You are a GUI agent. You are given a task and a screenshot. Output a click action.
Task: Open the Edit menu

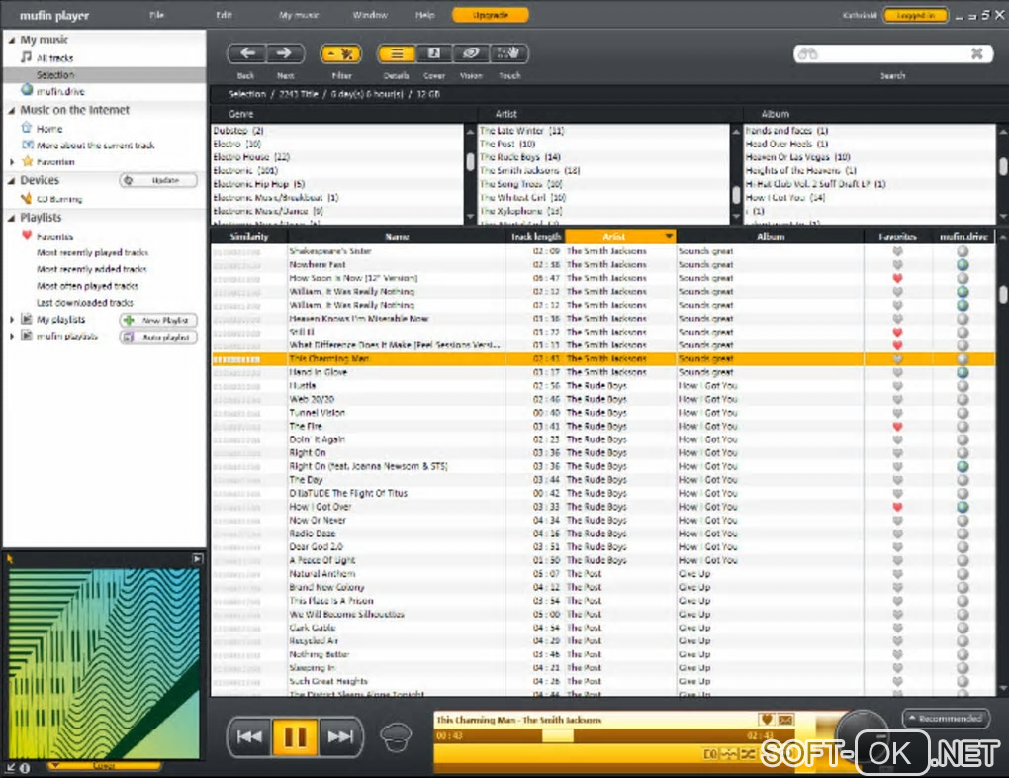(224, 15)
